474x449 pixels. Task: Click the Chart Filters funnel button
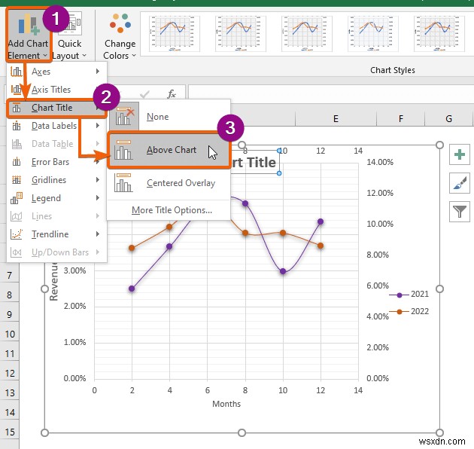point(459,212)
